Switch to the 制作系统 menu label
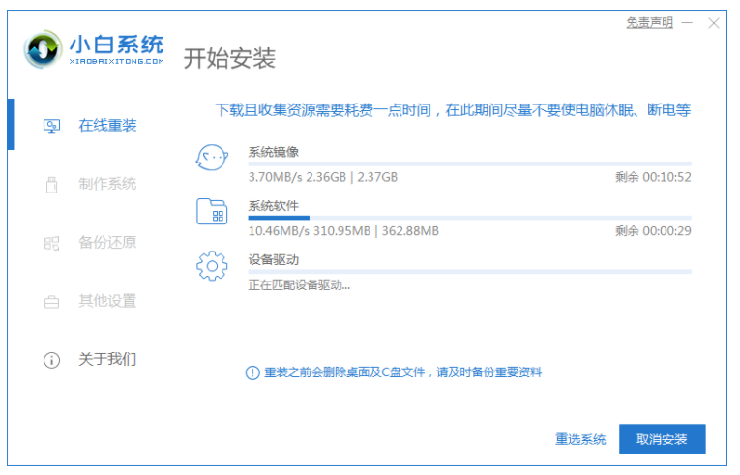The height and width of the screenshot is (475, 740). [107, 184]
